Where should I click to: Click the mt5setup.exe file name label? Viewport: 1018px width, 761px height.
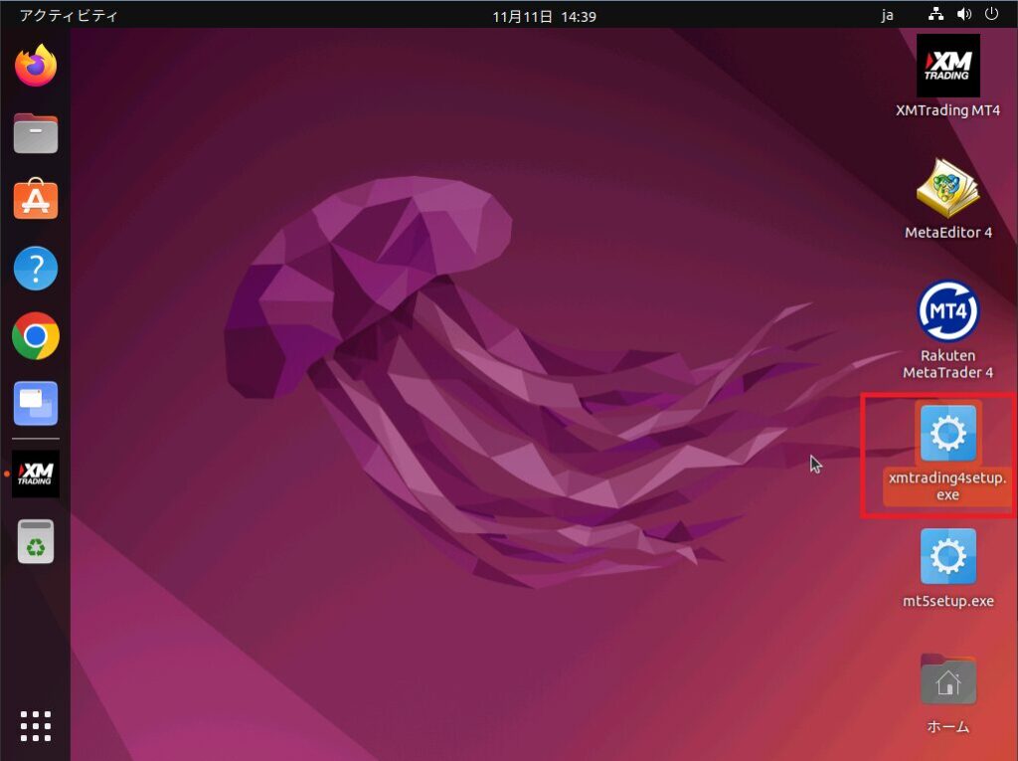[947, 601]
